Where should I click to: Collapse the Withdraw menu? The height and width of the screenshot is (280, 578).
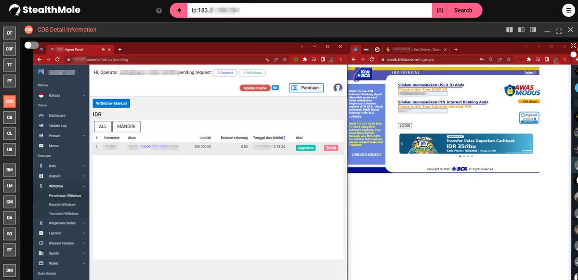click(x=61, y=186)
